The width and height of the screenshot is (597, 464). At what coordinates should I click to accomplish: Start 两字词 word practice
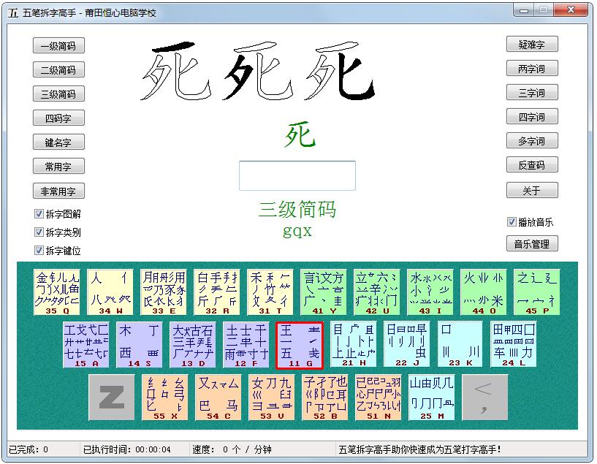(533, 68)
